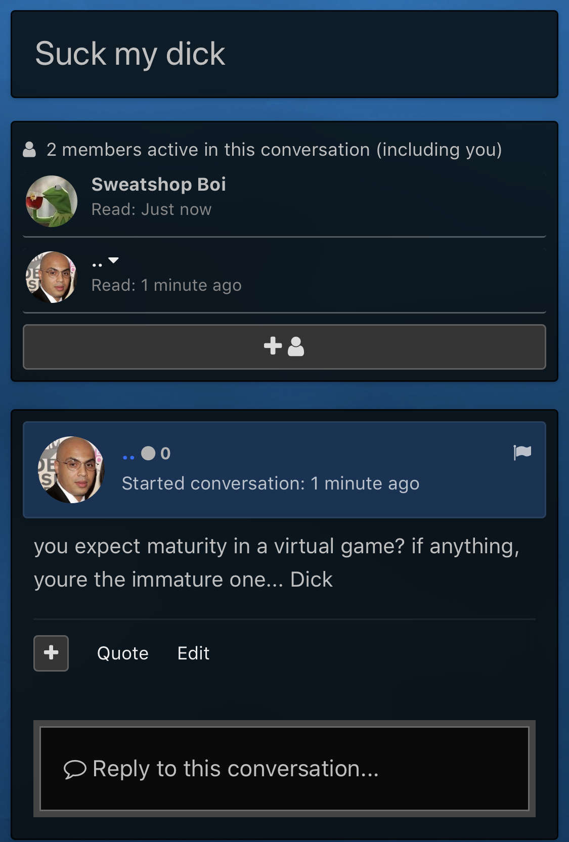Edit the message

[194, 653]
